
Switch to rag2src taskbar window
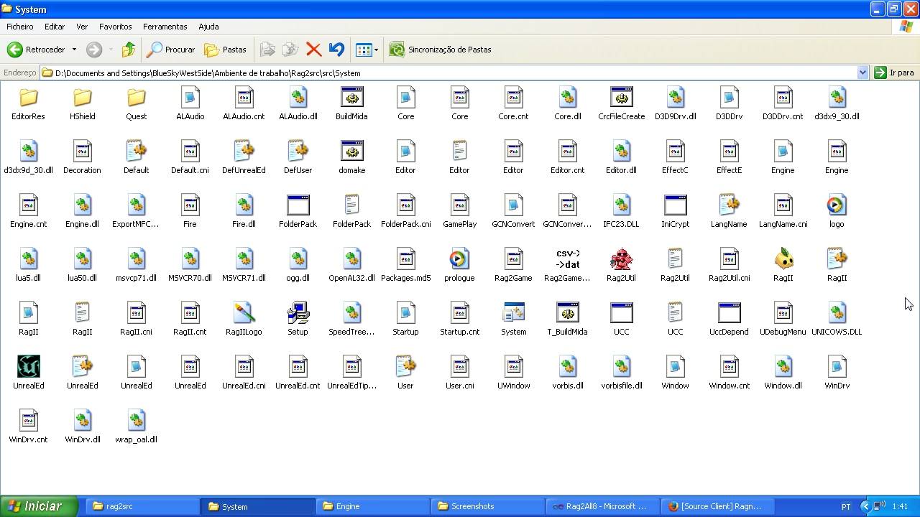point(142,506)
